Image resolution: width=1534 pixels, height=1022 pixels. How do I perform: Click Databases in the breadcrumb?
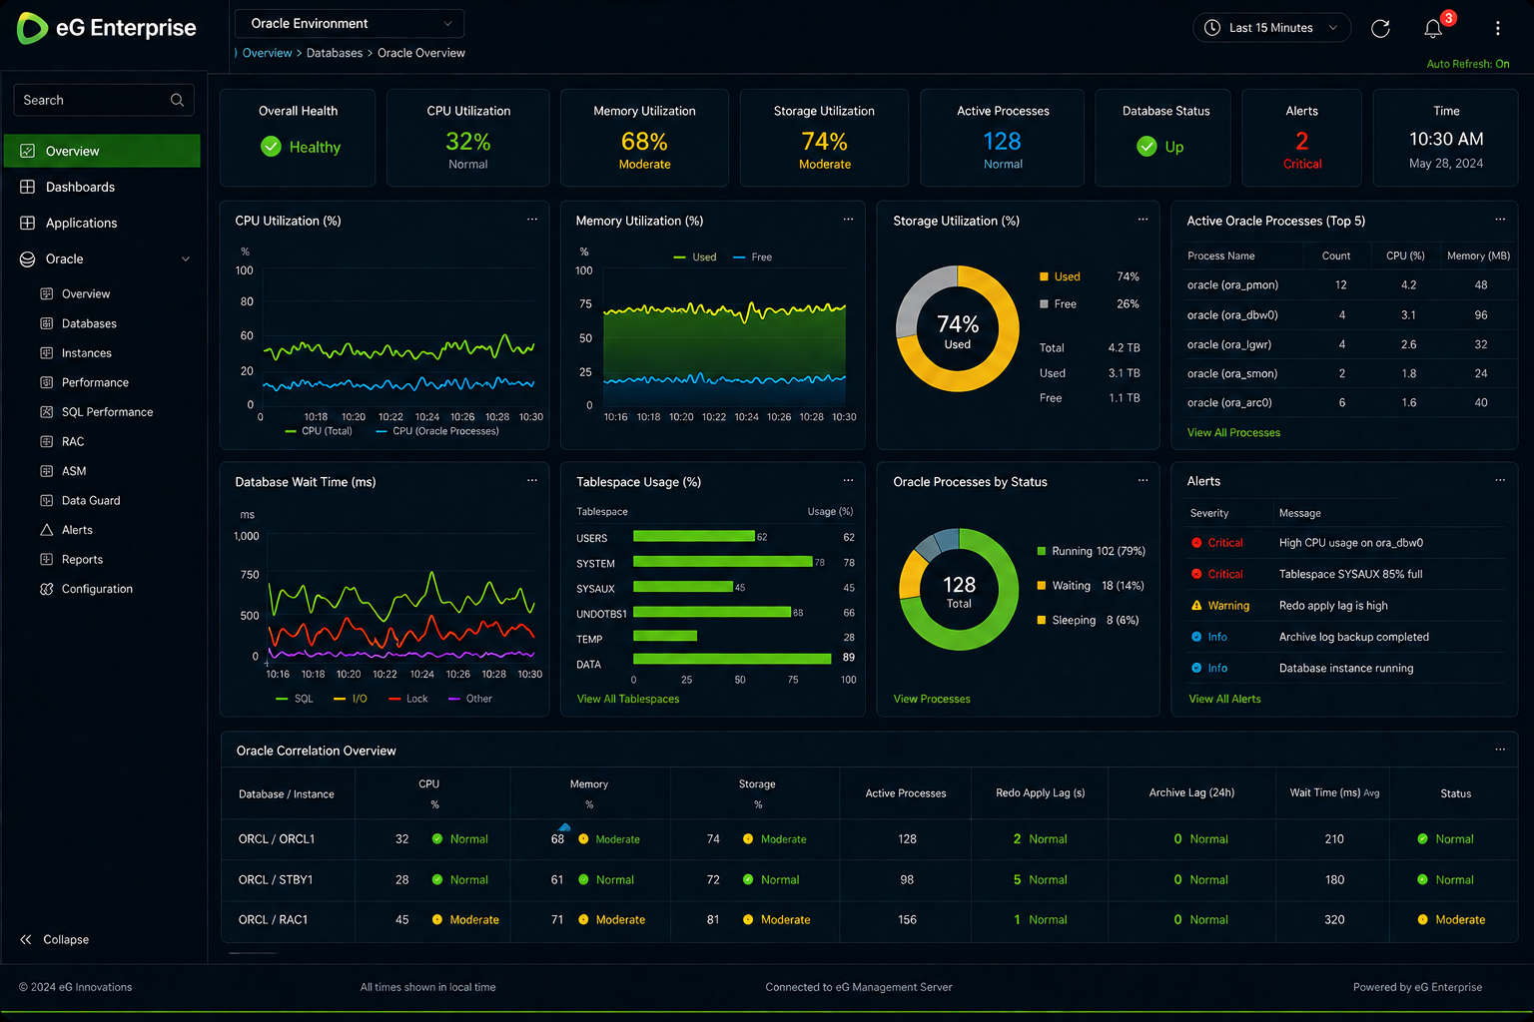[335, 53]
